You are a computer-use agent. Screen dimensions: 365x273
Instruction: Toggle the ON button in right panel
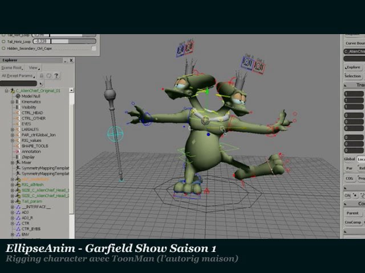click(347, 196)
